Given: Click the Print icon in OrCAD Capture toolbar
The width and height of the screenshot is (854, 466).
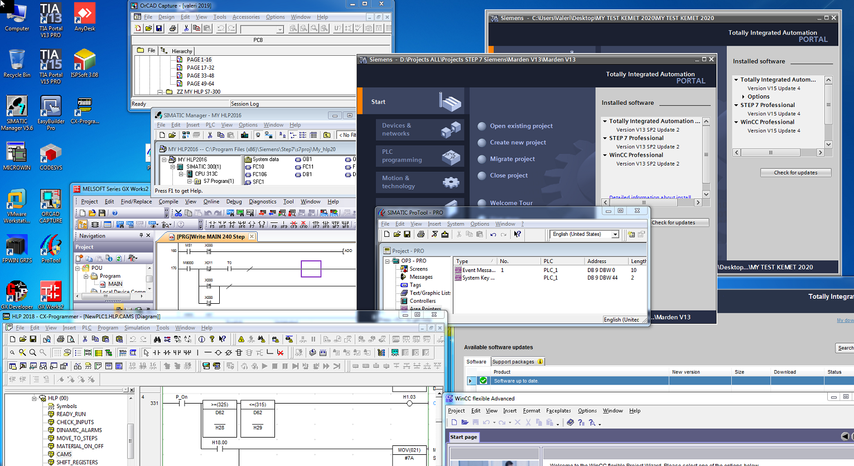Looking at the screenshot, I should click(x=173, y=28).
